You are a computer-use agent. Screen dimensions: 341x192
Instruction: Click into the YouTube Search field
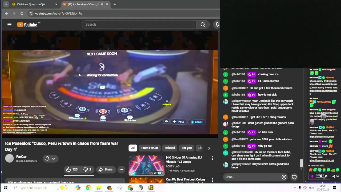point(139,24)
